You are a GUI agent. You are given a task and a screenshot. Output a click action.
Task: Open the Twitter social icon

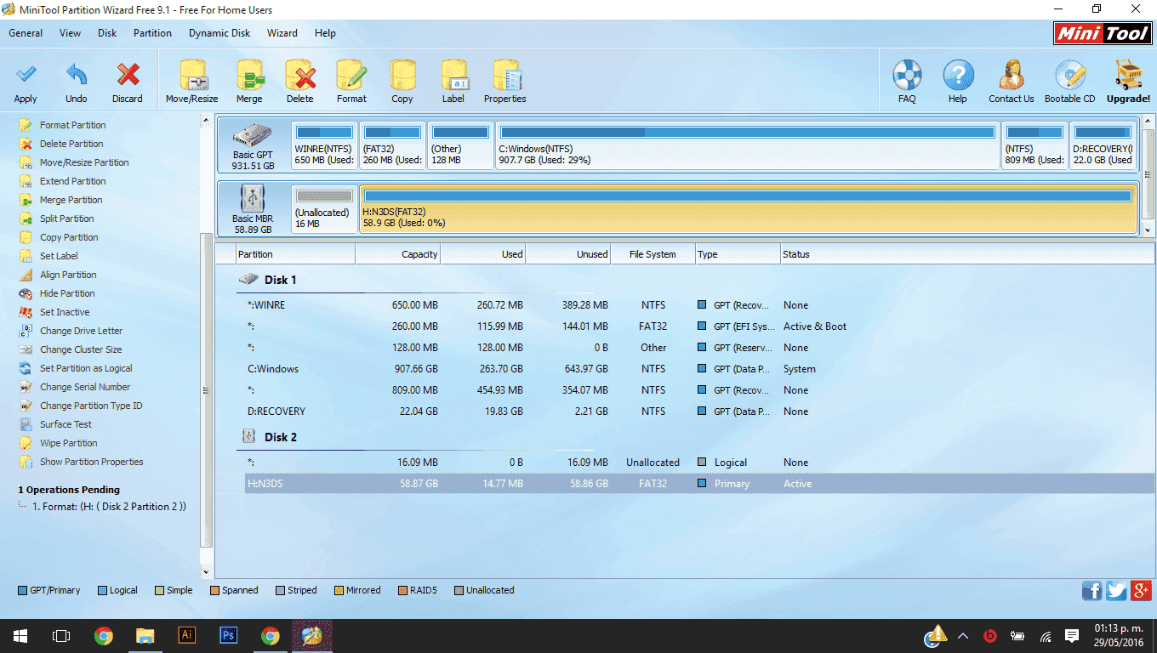1116,590
